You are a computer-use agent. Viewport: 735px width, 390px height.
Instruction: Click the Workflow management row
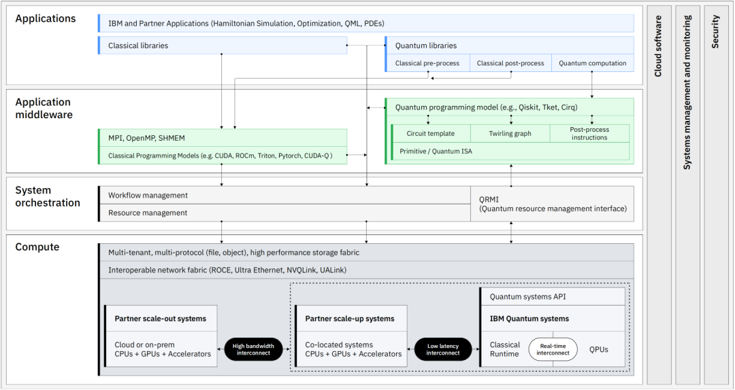click(284, 196)
